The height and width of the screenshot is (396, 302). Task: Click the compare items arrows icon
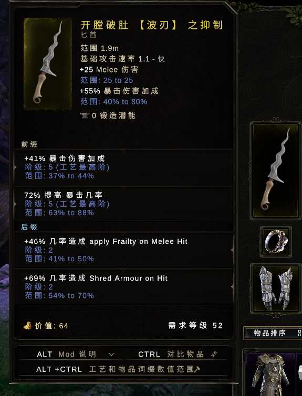coord(214,354)
